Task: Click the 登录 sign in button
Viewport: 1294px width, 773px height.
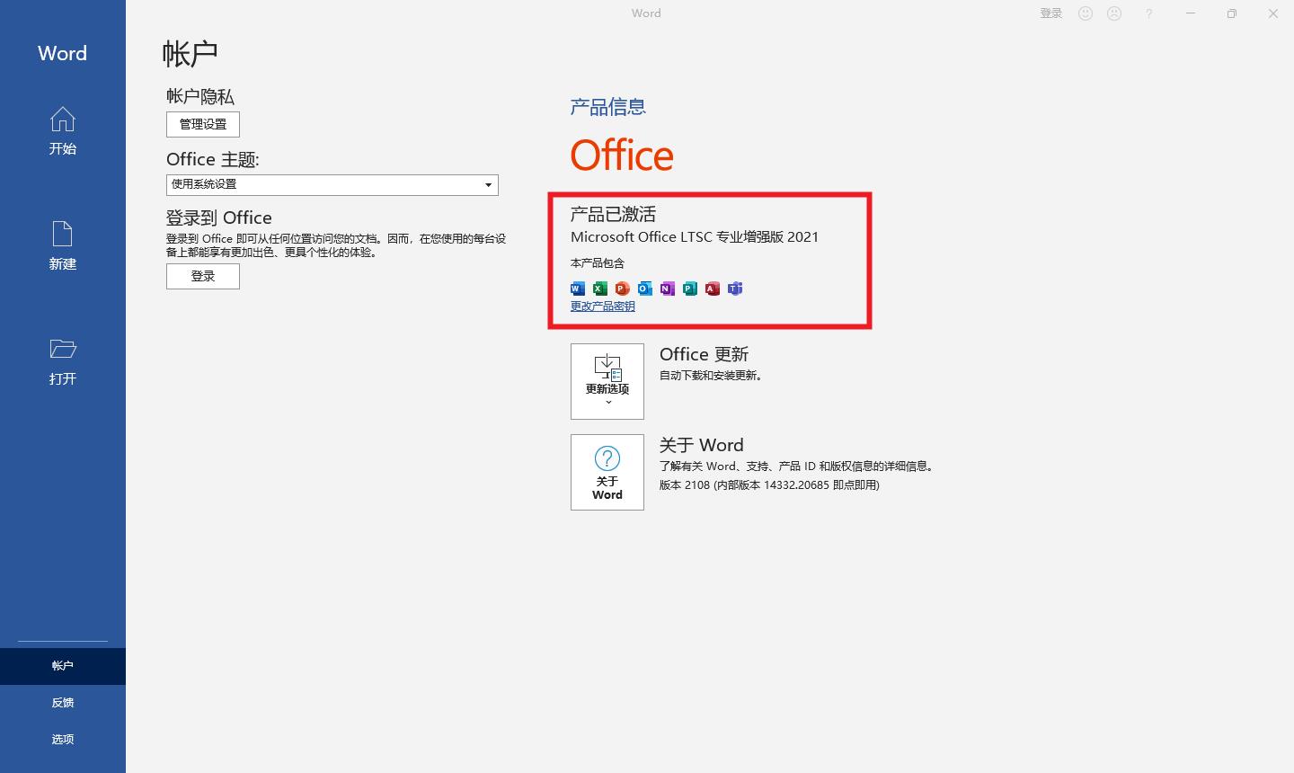Action: [x=202, y=276]
